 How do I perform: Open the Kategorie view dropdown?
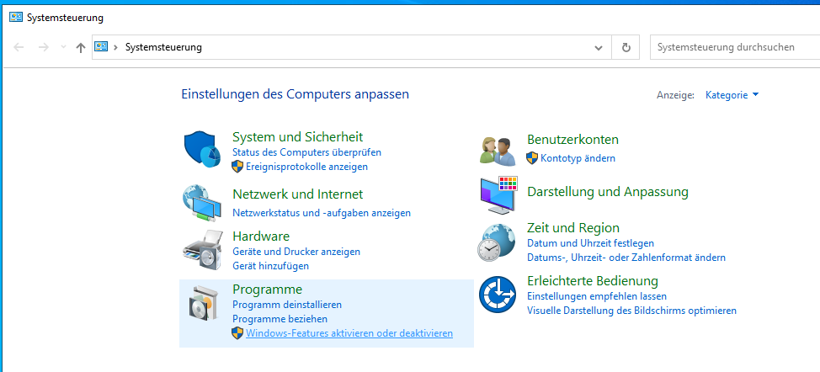pyautogui.click(x=732, y=95)
